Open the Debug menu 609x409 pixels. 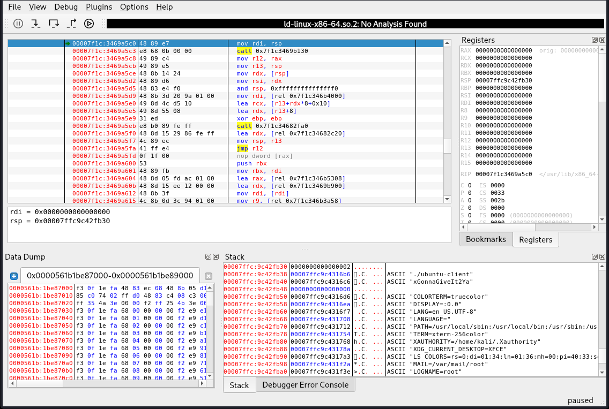coord(66,7)
